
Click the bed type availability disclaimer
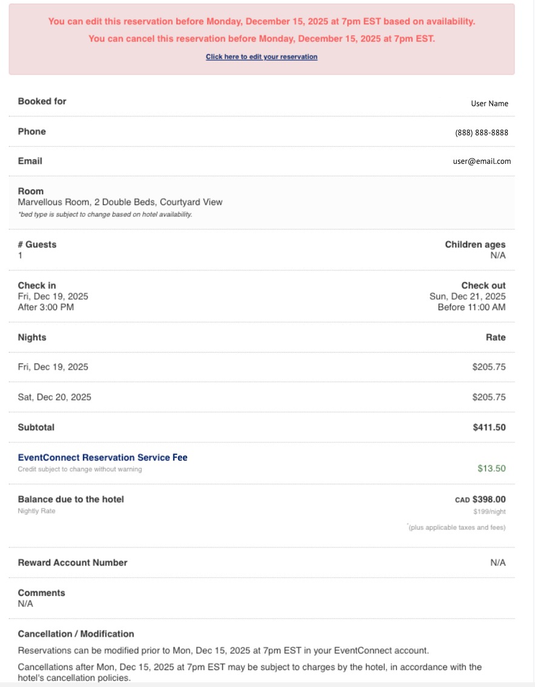pos(105,214)
